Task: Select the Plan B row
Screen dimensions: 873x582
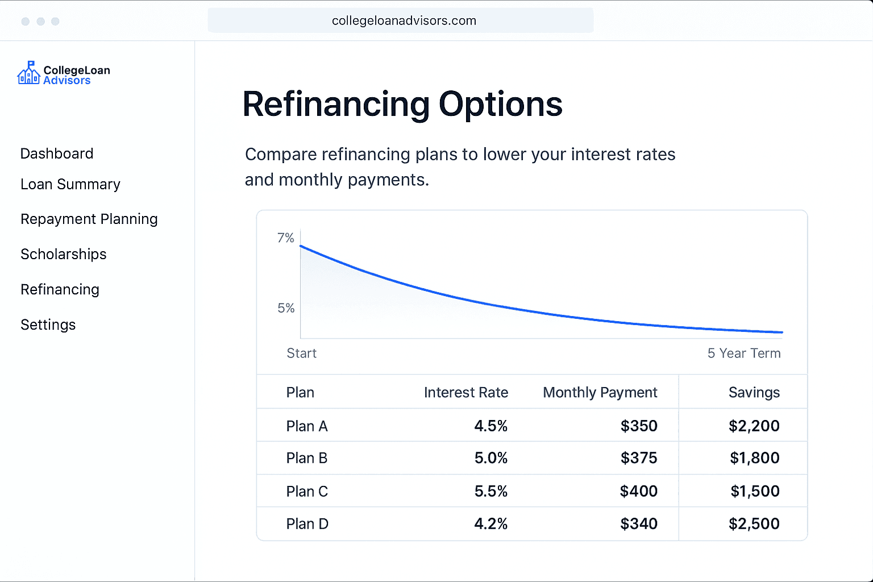Action: [x=307, y=458]
